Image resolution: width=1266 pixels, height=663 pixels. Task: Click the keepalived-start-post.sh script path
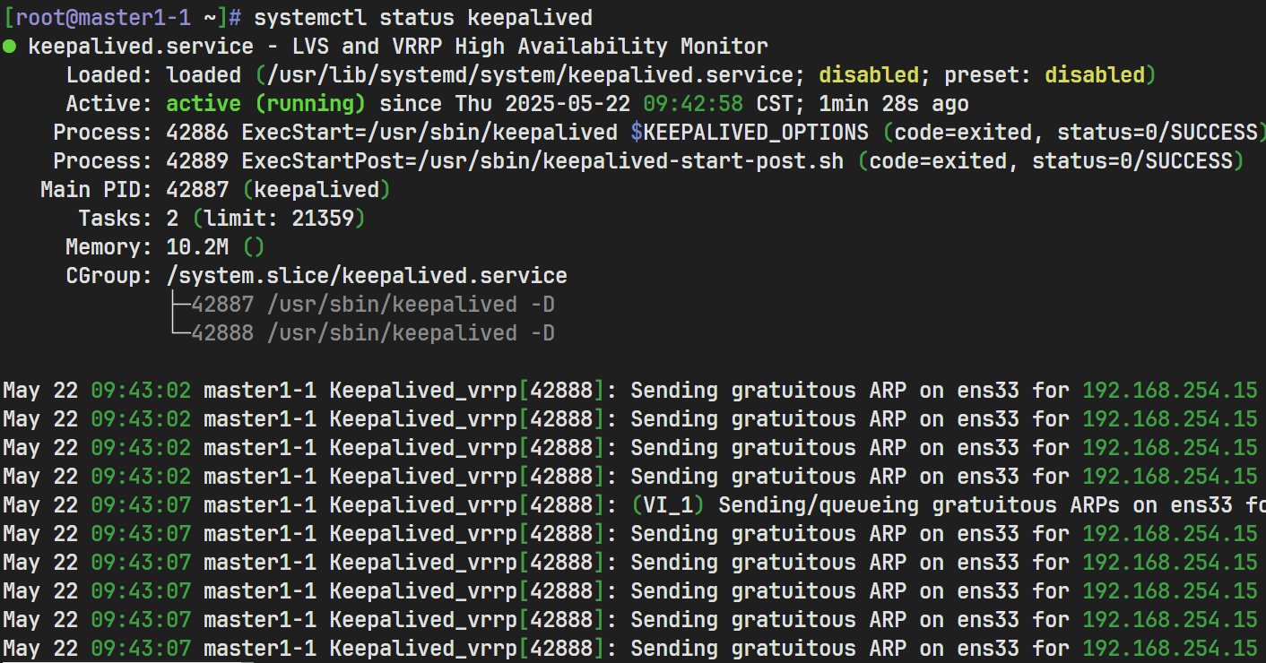pyautogui.click(x=693, y=161)
